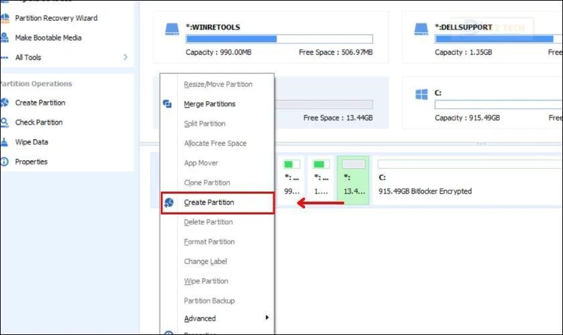Image resolution: width=563 pixels, height=335 pixels.
Task: Click the Merge Partitions menu icon
Action: point(168,104)
